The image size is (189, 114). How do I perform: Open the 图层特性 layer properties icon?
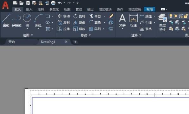coord(162,22)
